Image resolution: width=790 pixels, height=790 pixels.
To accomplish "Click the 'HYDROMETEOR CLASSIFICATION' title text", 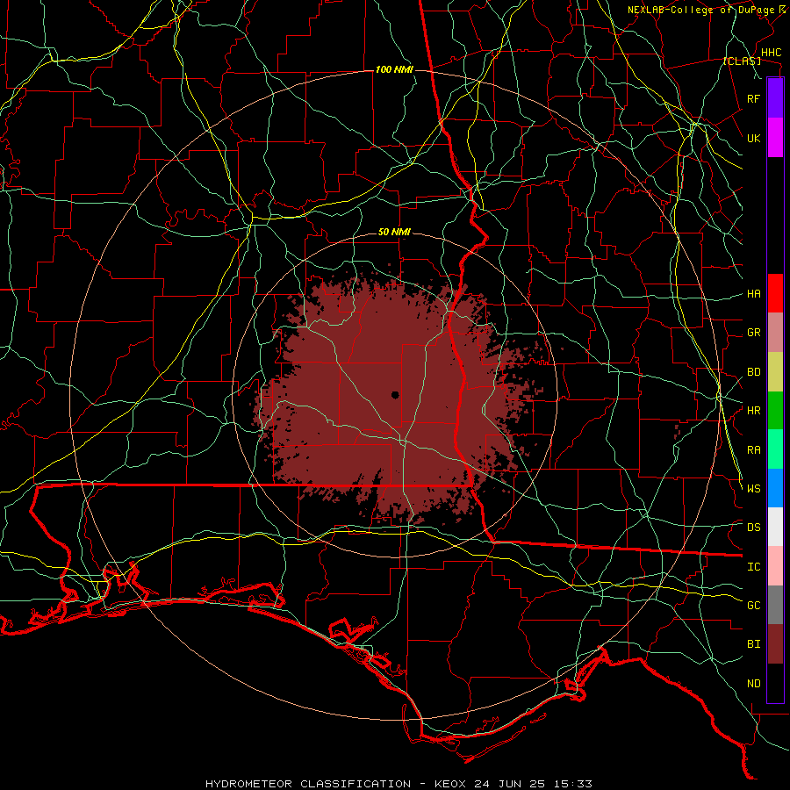I will click(308, 784).
